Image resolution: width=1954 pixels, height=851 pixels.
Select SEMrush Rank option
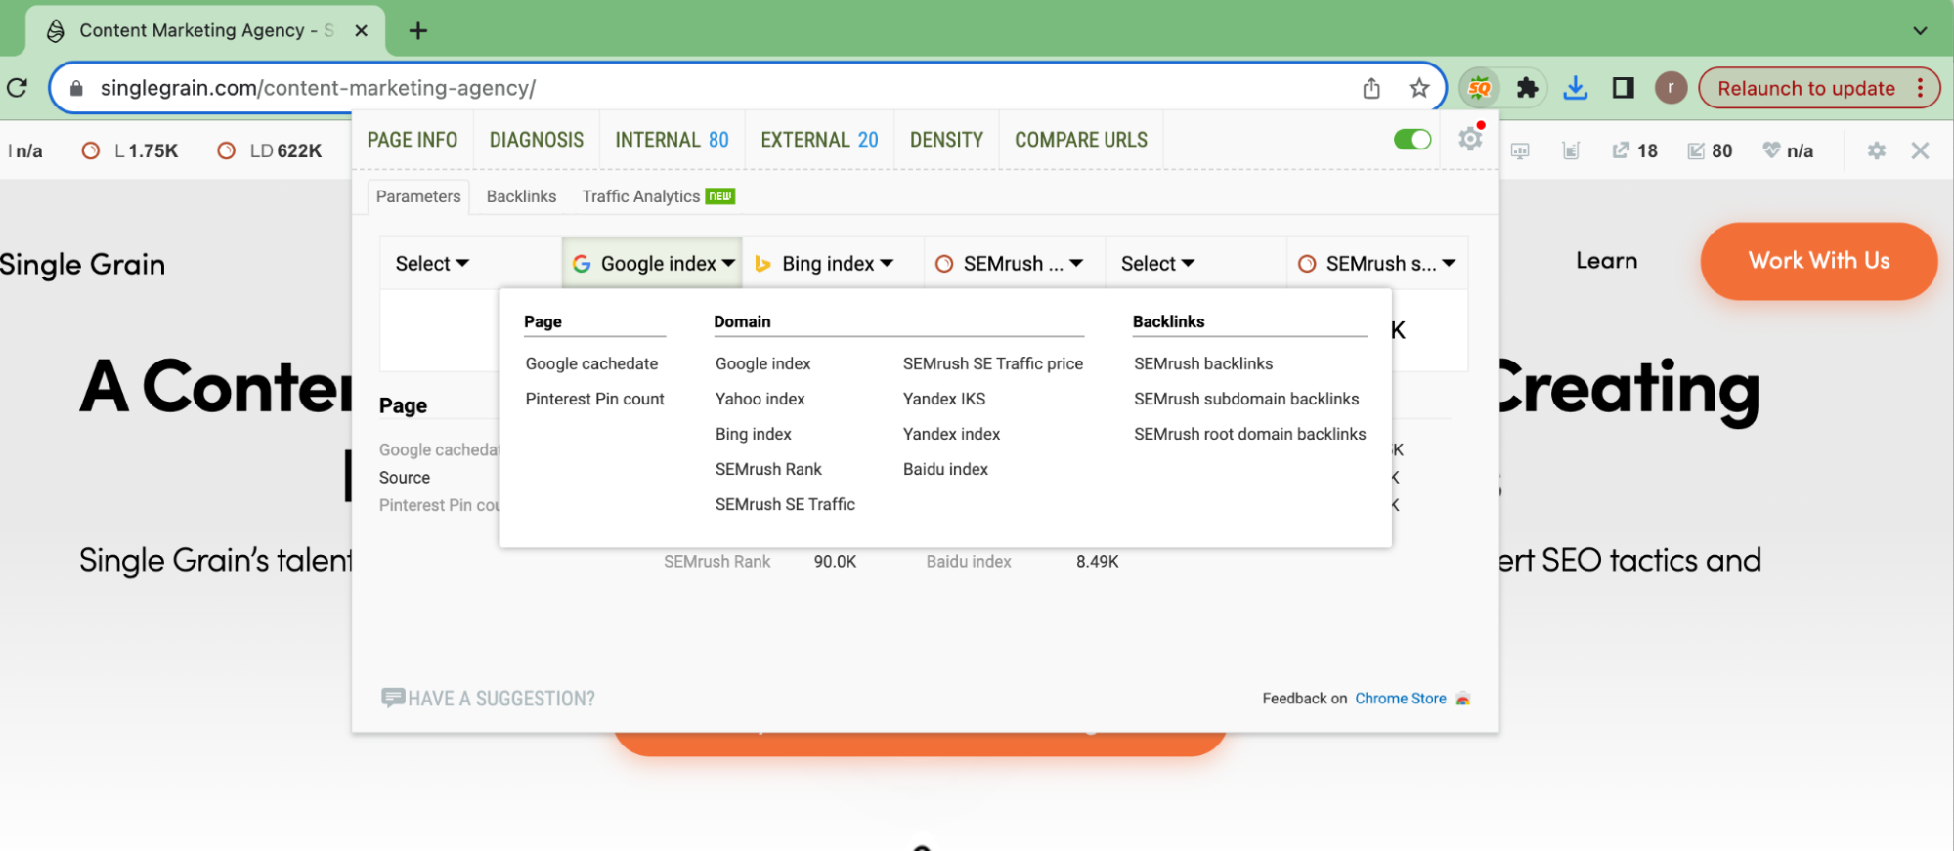[x=768, y=469]
